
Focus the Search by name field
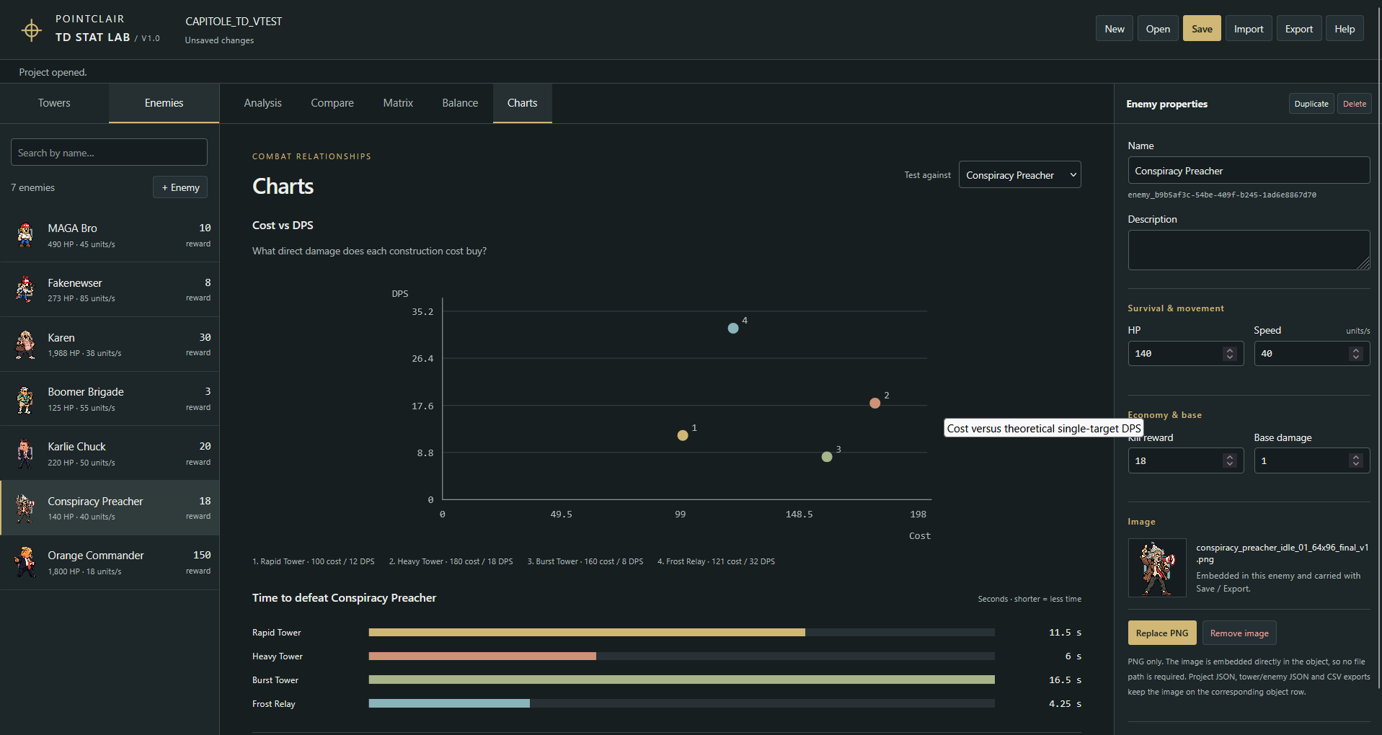click(x=109, y=152)
